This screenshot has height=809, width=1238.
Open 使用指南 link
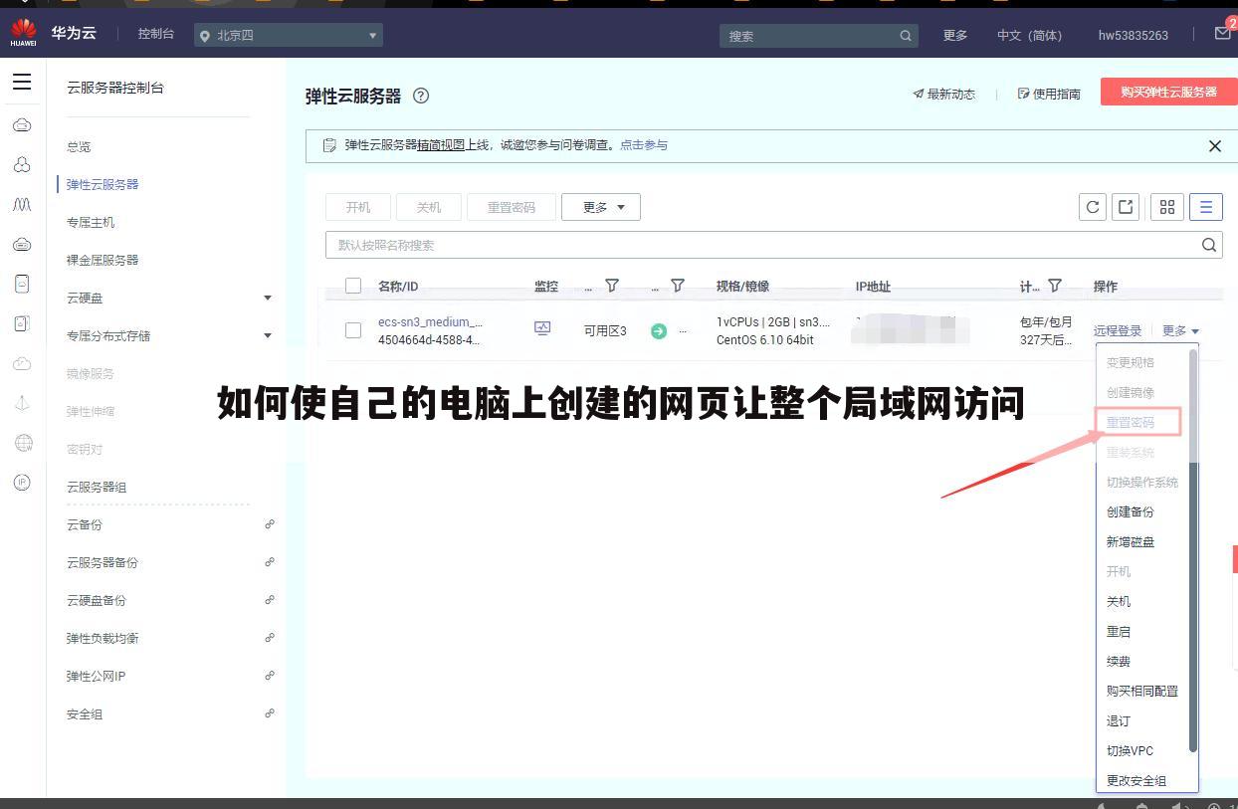(x=1049, y=94)
